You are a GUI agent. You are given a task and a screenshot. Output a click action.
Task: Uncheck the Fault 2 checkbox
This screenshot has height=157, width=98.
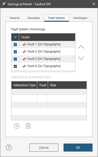pos(15,52)
